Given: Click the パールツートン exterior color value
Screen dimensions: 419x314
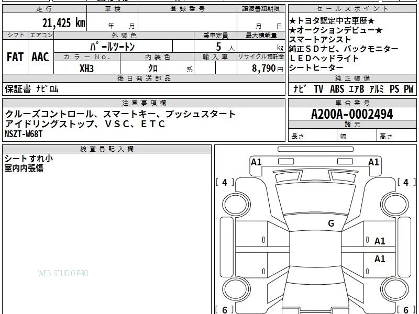Looking at the screenshot, I should coord(112,47).
